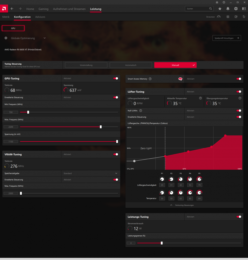Click the search magnifier icon
248x260 pixels.
[210, 9]
